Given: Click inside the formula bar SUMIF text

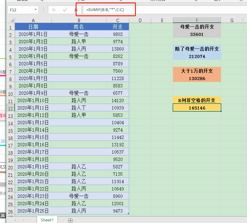Looking at the screenshot, I should click(x=105, y=10).
